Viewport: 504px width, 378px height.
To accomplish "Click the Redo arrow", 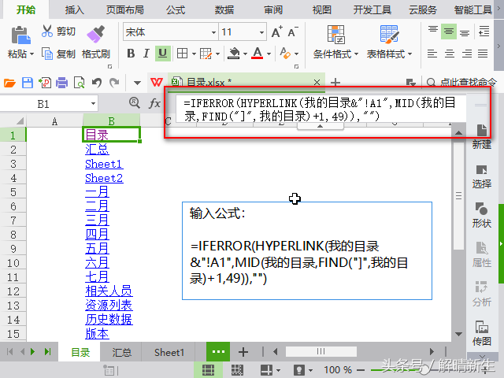I will click(114, 83).
